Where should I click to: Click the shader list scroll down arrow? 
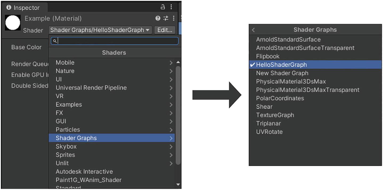click(x=178, y=184)
